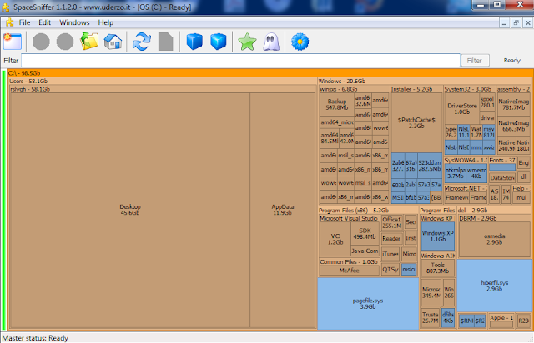Image resolution: width=534 pixels, height=343 pixels.
Task: Select the NativeImag 666.3Mb block
Action: click(514, 126)
